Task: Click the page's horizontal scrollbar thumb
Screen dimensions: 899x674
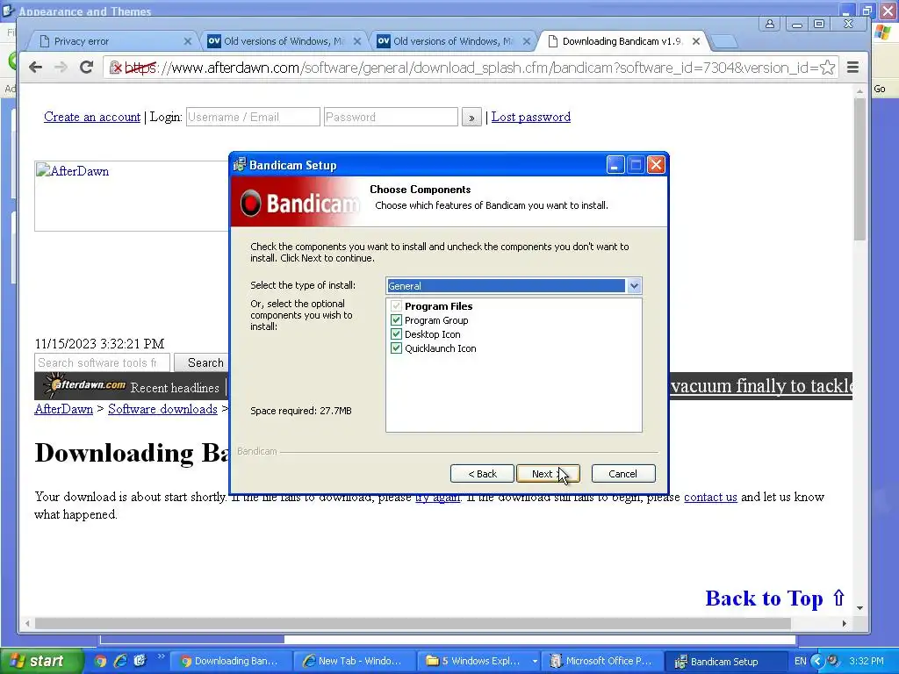Action: (413, 623)
